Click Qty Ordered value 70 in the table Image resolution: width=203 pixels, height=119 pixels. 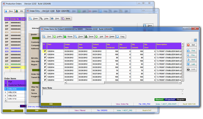pyautogui.click(x=113, y=71)
